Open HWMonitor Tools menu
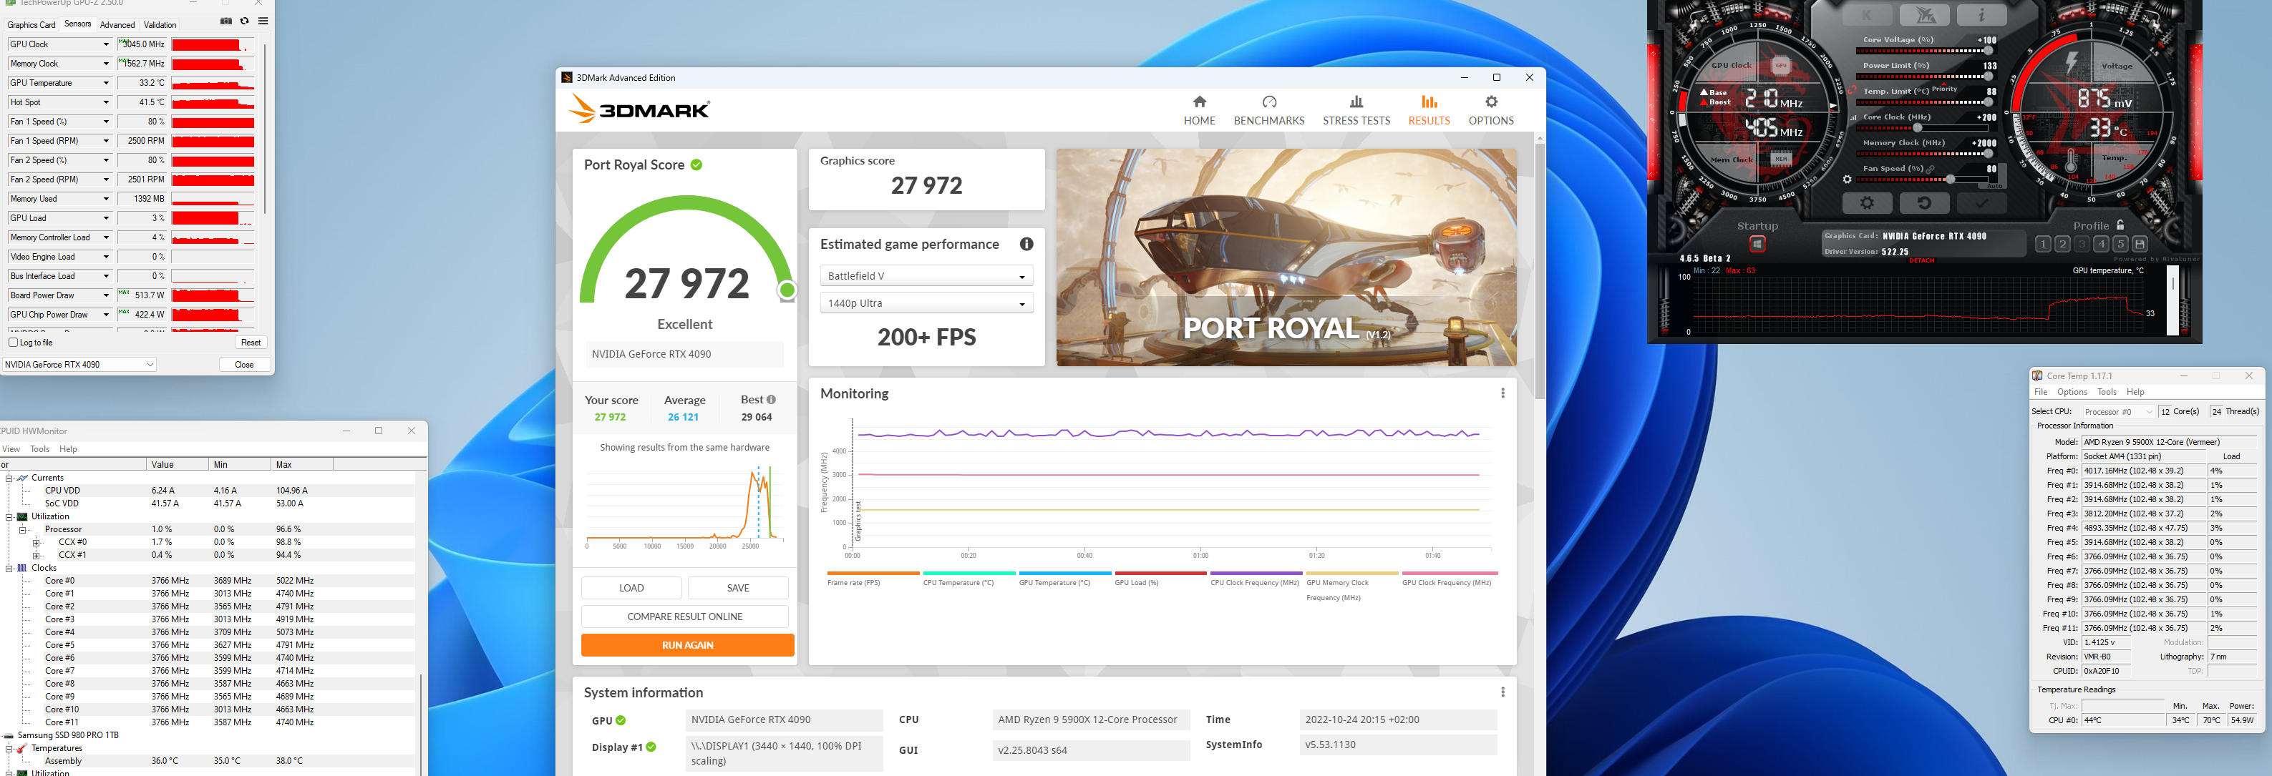Image resolution: width=2272 pixels, height=776 pixels. coord(39,449)
